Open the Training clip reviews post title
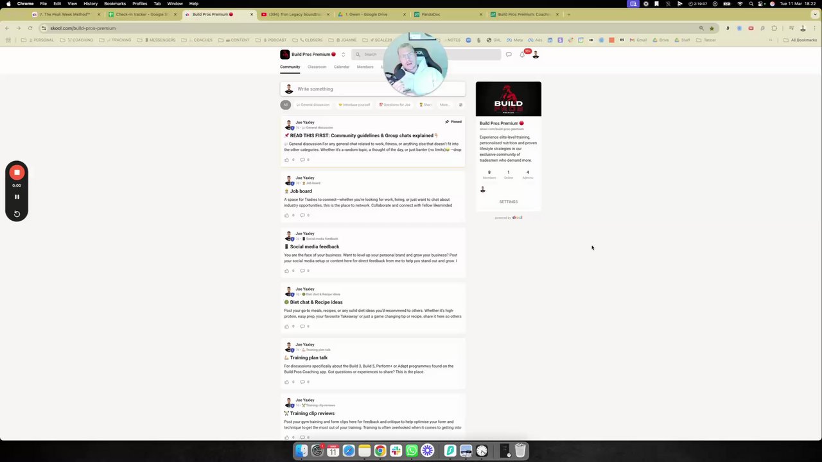Image resolution: width=822 pixels, height=462 pixels. click(310, 413)
